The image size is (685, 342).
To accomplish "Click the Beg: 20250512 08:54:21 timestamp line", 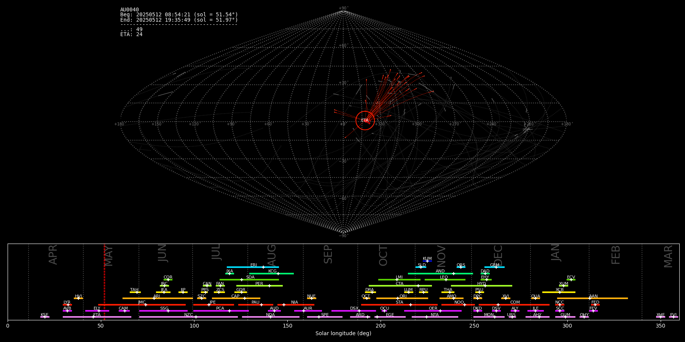I will coord(179,15).
